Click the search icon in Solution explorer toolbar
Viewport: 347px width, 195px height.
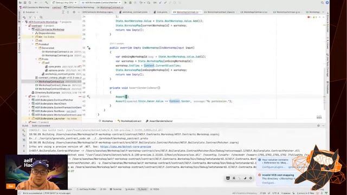(x=41, y=17)
